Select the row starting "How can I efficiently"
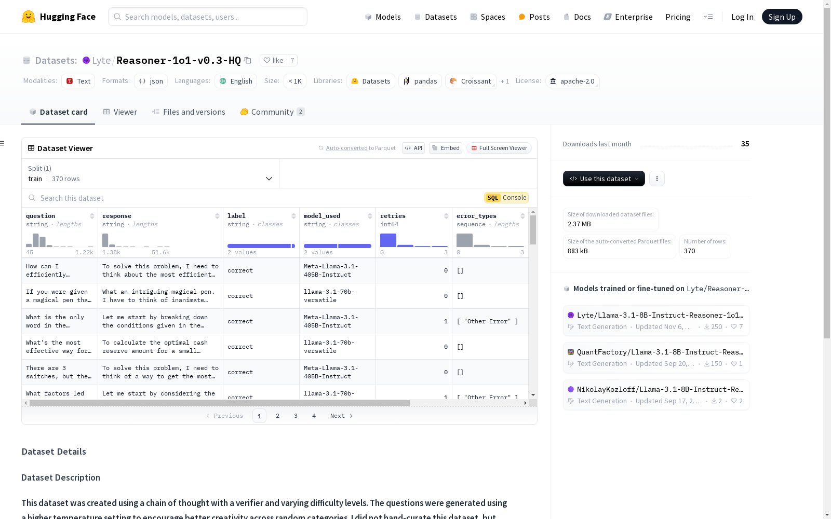831x519 pixels. pyautogui.click(x=275, y=270)
